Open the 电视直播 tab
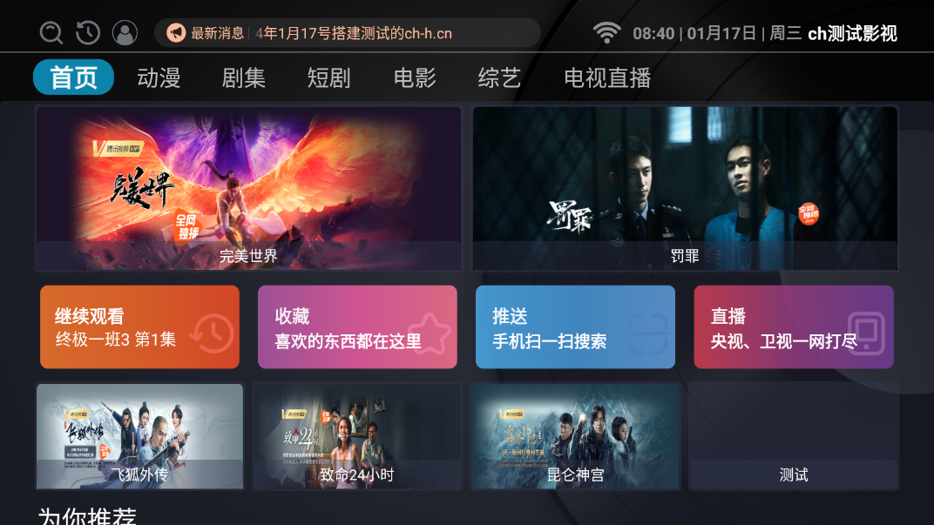Image resolution: width=934 pixels, height=525 pixels. (x=607, y=77)
